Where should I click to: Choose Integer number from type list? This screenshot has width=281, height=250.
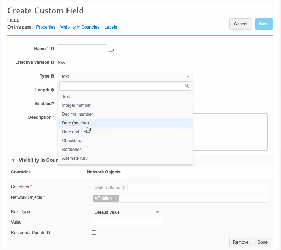(76, 105)
